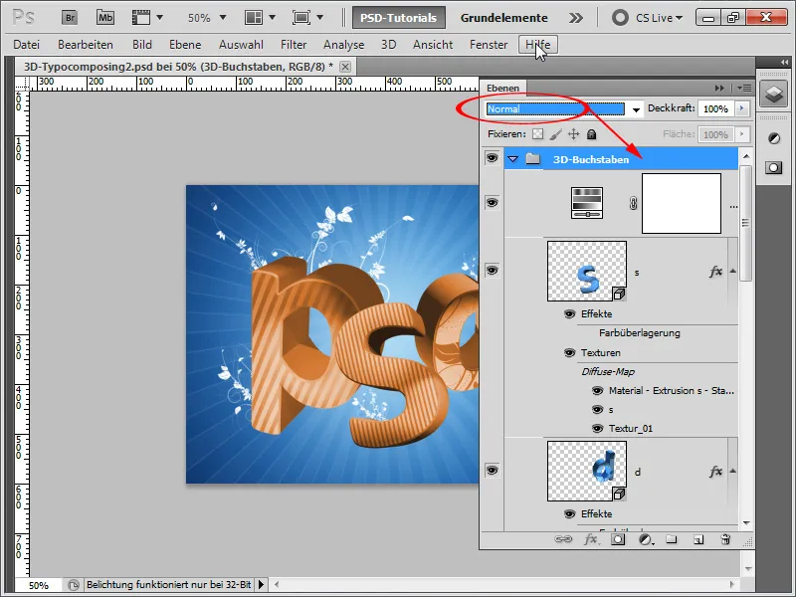Create new adjustment layer from footer icon
This screenshot has width=796, height=597.
tap(646, 539)
